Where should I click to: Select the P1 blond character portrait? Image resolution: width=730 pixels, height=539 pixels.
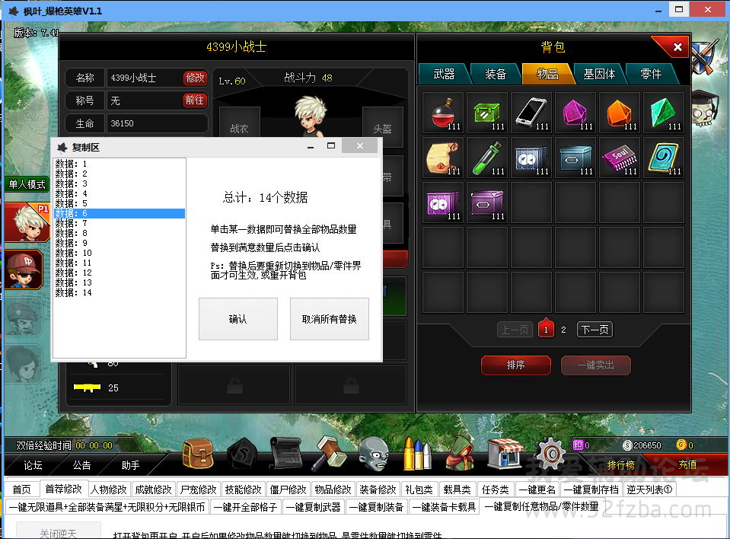tap(27, 222)
